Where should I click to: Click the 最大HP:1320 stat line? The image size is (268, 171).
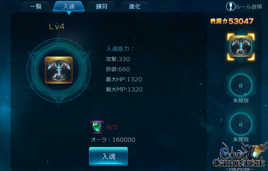(124, 79)
